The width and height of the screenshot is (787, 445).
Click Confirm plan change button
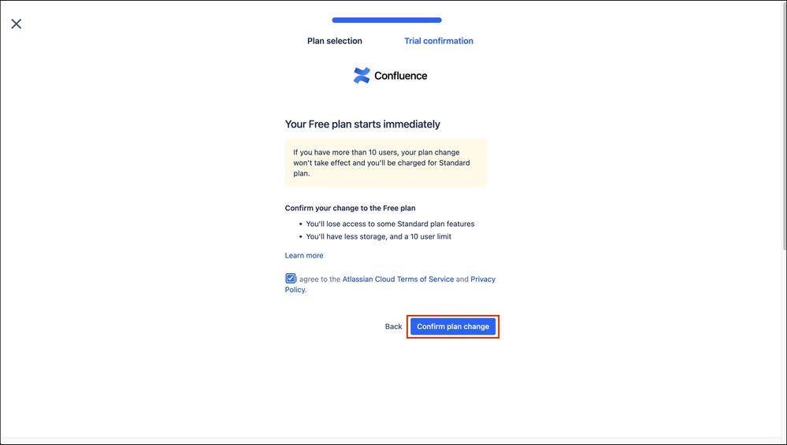coord(453,327)
